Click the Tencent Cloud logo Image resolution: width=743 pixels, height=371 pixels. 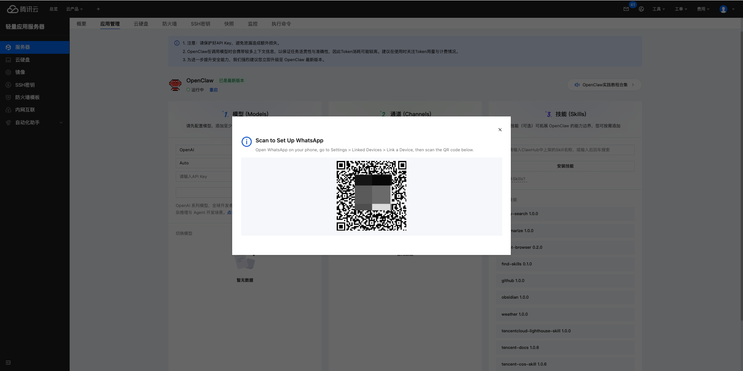23,9
